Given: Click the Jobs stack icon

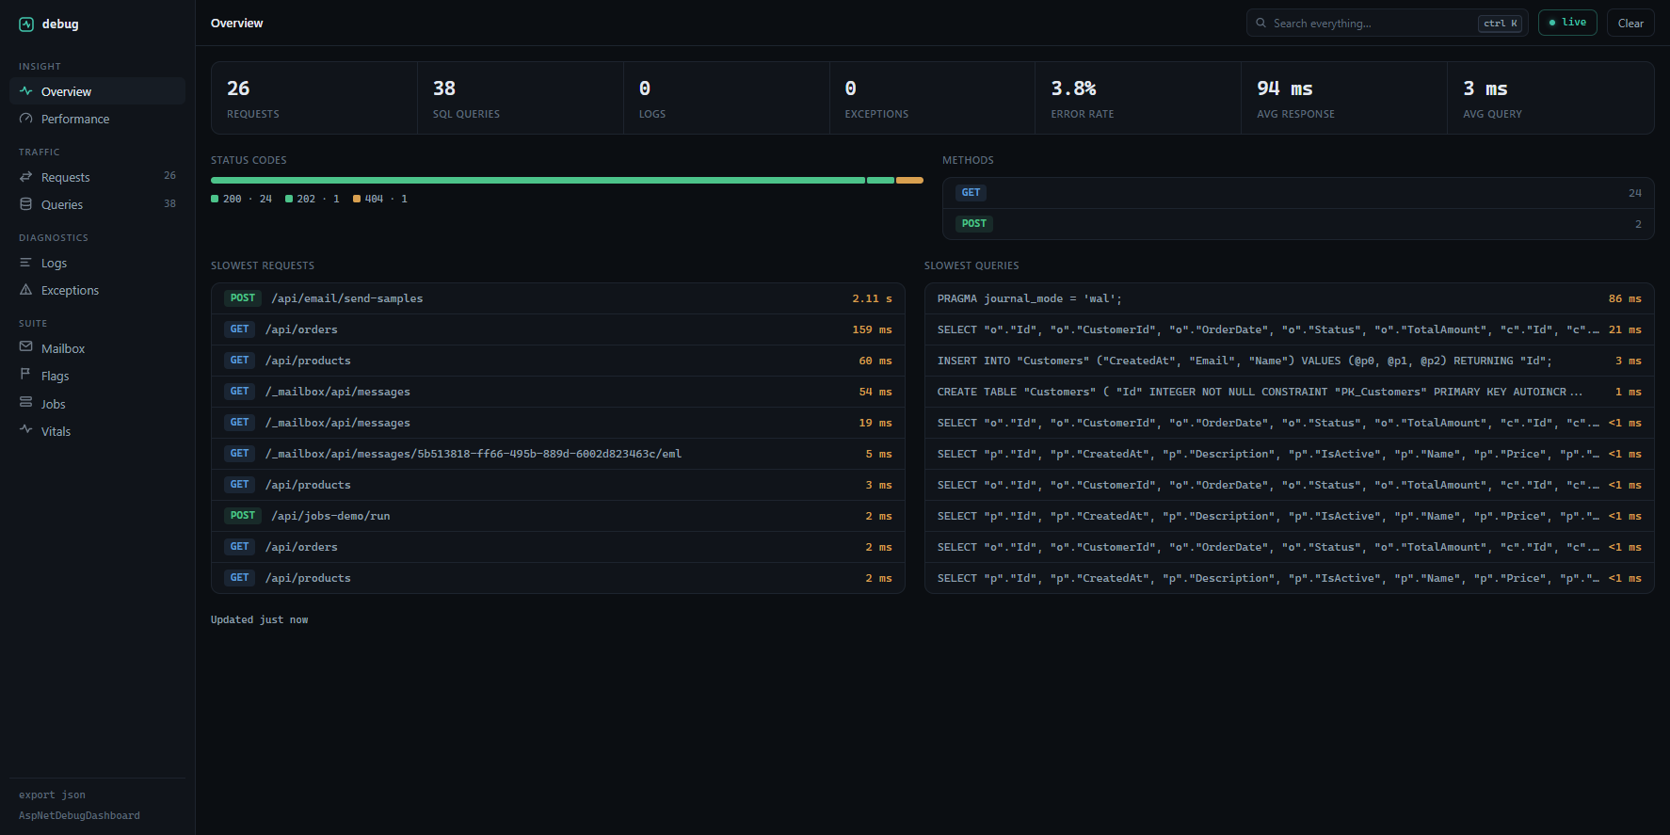Looking at the screenshot, I should coord(26,403).
